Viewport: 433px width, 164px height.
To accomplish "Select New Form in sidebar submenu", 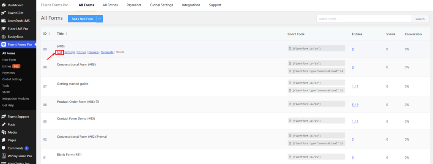I will (9, 60).
